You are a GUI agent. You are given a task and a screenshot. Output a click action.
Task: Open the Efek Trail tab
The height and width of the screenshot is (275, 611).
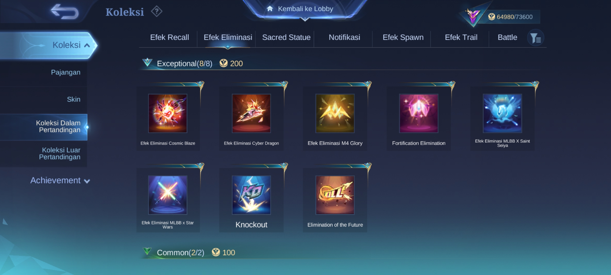click(x=461, y=37)
